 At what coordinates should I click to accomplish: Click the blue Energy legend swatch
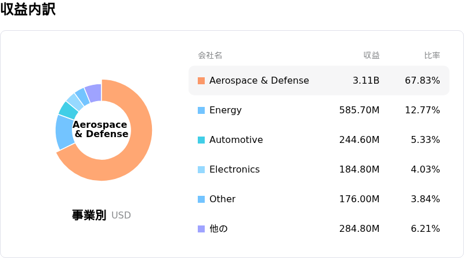tap(201, 110)
